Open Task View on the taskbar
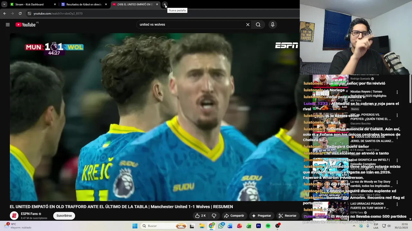412x231 pixels. click(192, 226)
